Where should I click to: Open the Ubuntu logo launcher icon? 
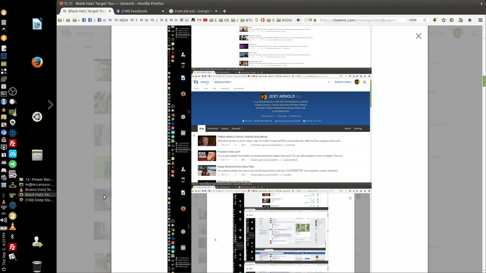37,117
